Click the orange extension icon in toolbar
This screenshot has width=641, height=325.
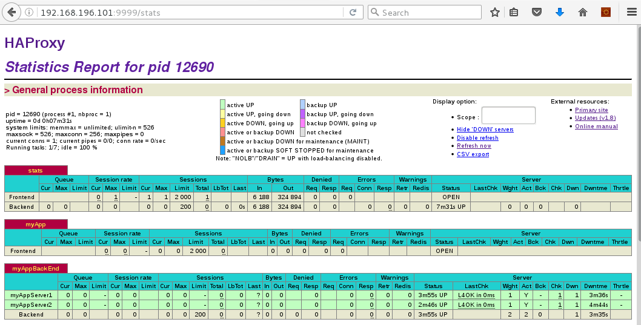[x=605, y=13]
